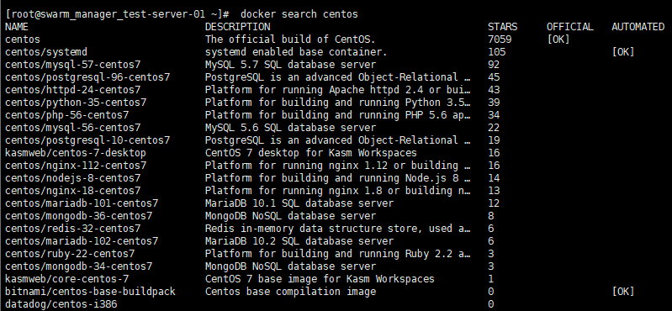Click centos/ruby-22-centos7 image name

(x=70, y=254)
